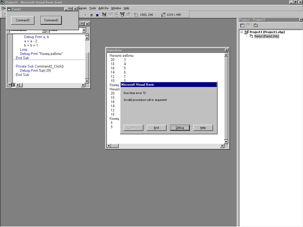Close the Project - Project1 panel
The height and width of the screenshot is (227, 303).
301,20
